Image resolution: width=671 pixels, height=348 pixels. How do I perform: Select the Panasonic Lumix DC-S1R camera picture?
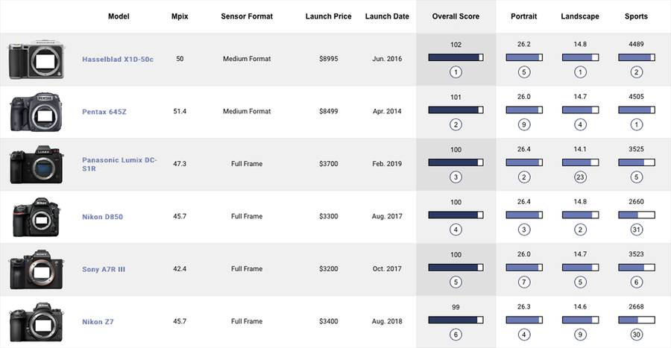click(34, 165)
